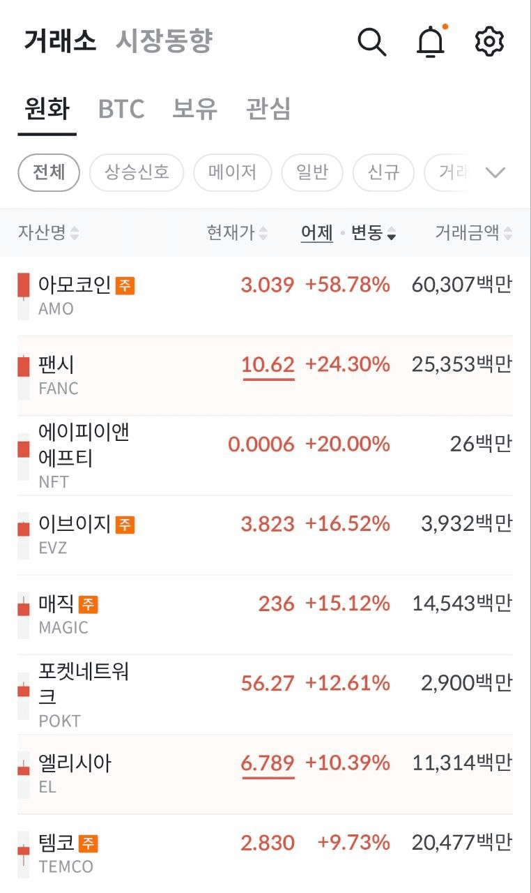
Task: Open settings gear icon
Action: pyautogui.click(x=489, y=42)
